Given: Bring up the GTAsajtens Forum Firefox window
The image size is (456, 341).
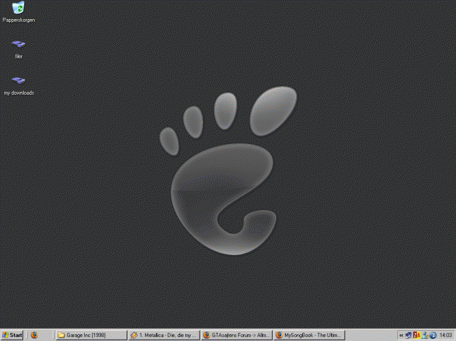Looking at the screenshot, I should (237, 336).
